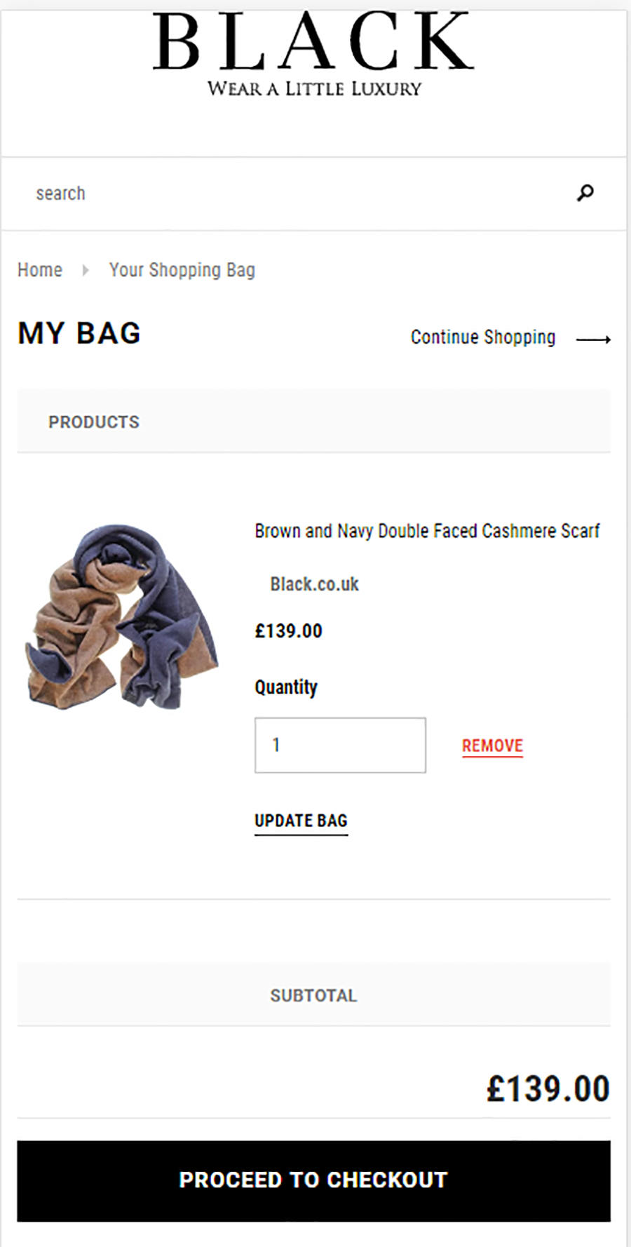Remove the scarf from the bag

click(492, 746)
